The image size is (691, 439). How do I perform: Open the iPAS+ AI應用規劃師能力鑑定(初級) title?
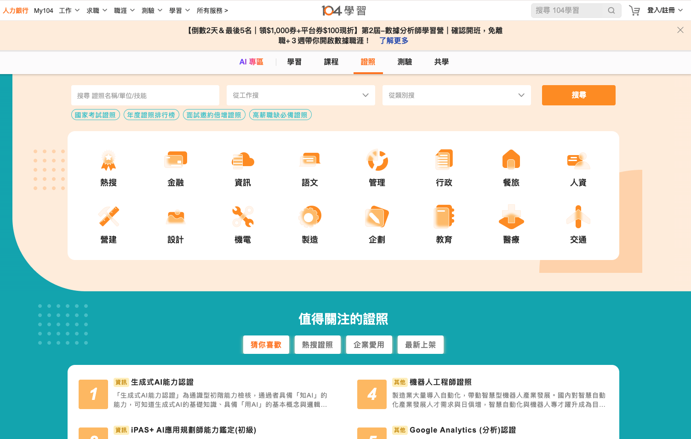(x=194, y=430)
